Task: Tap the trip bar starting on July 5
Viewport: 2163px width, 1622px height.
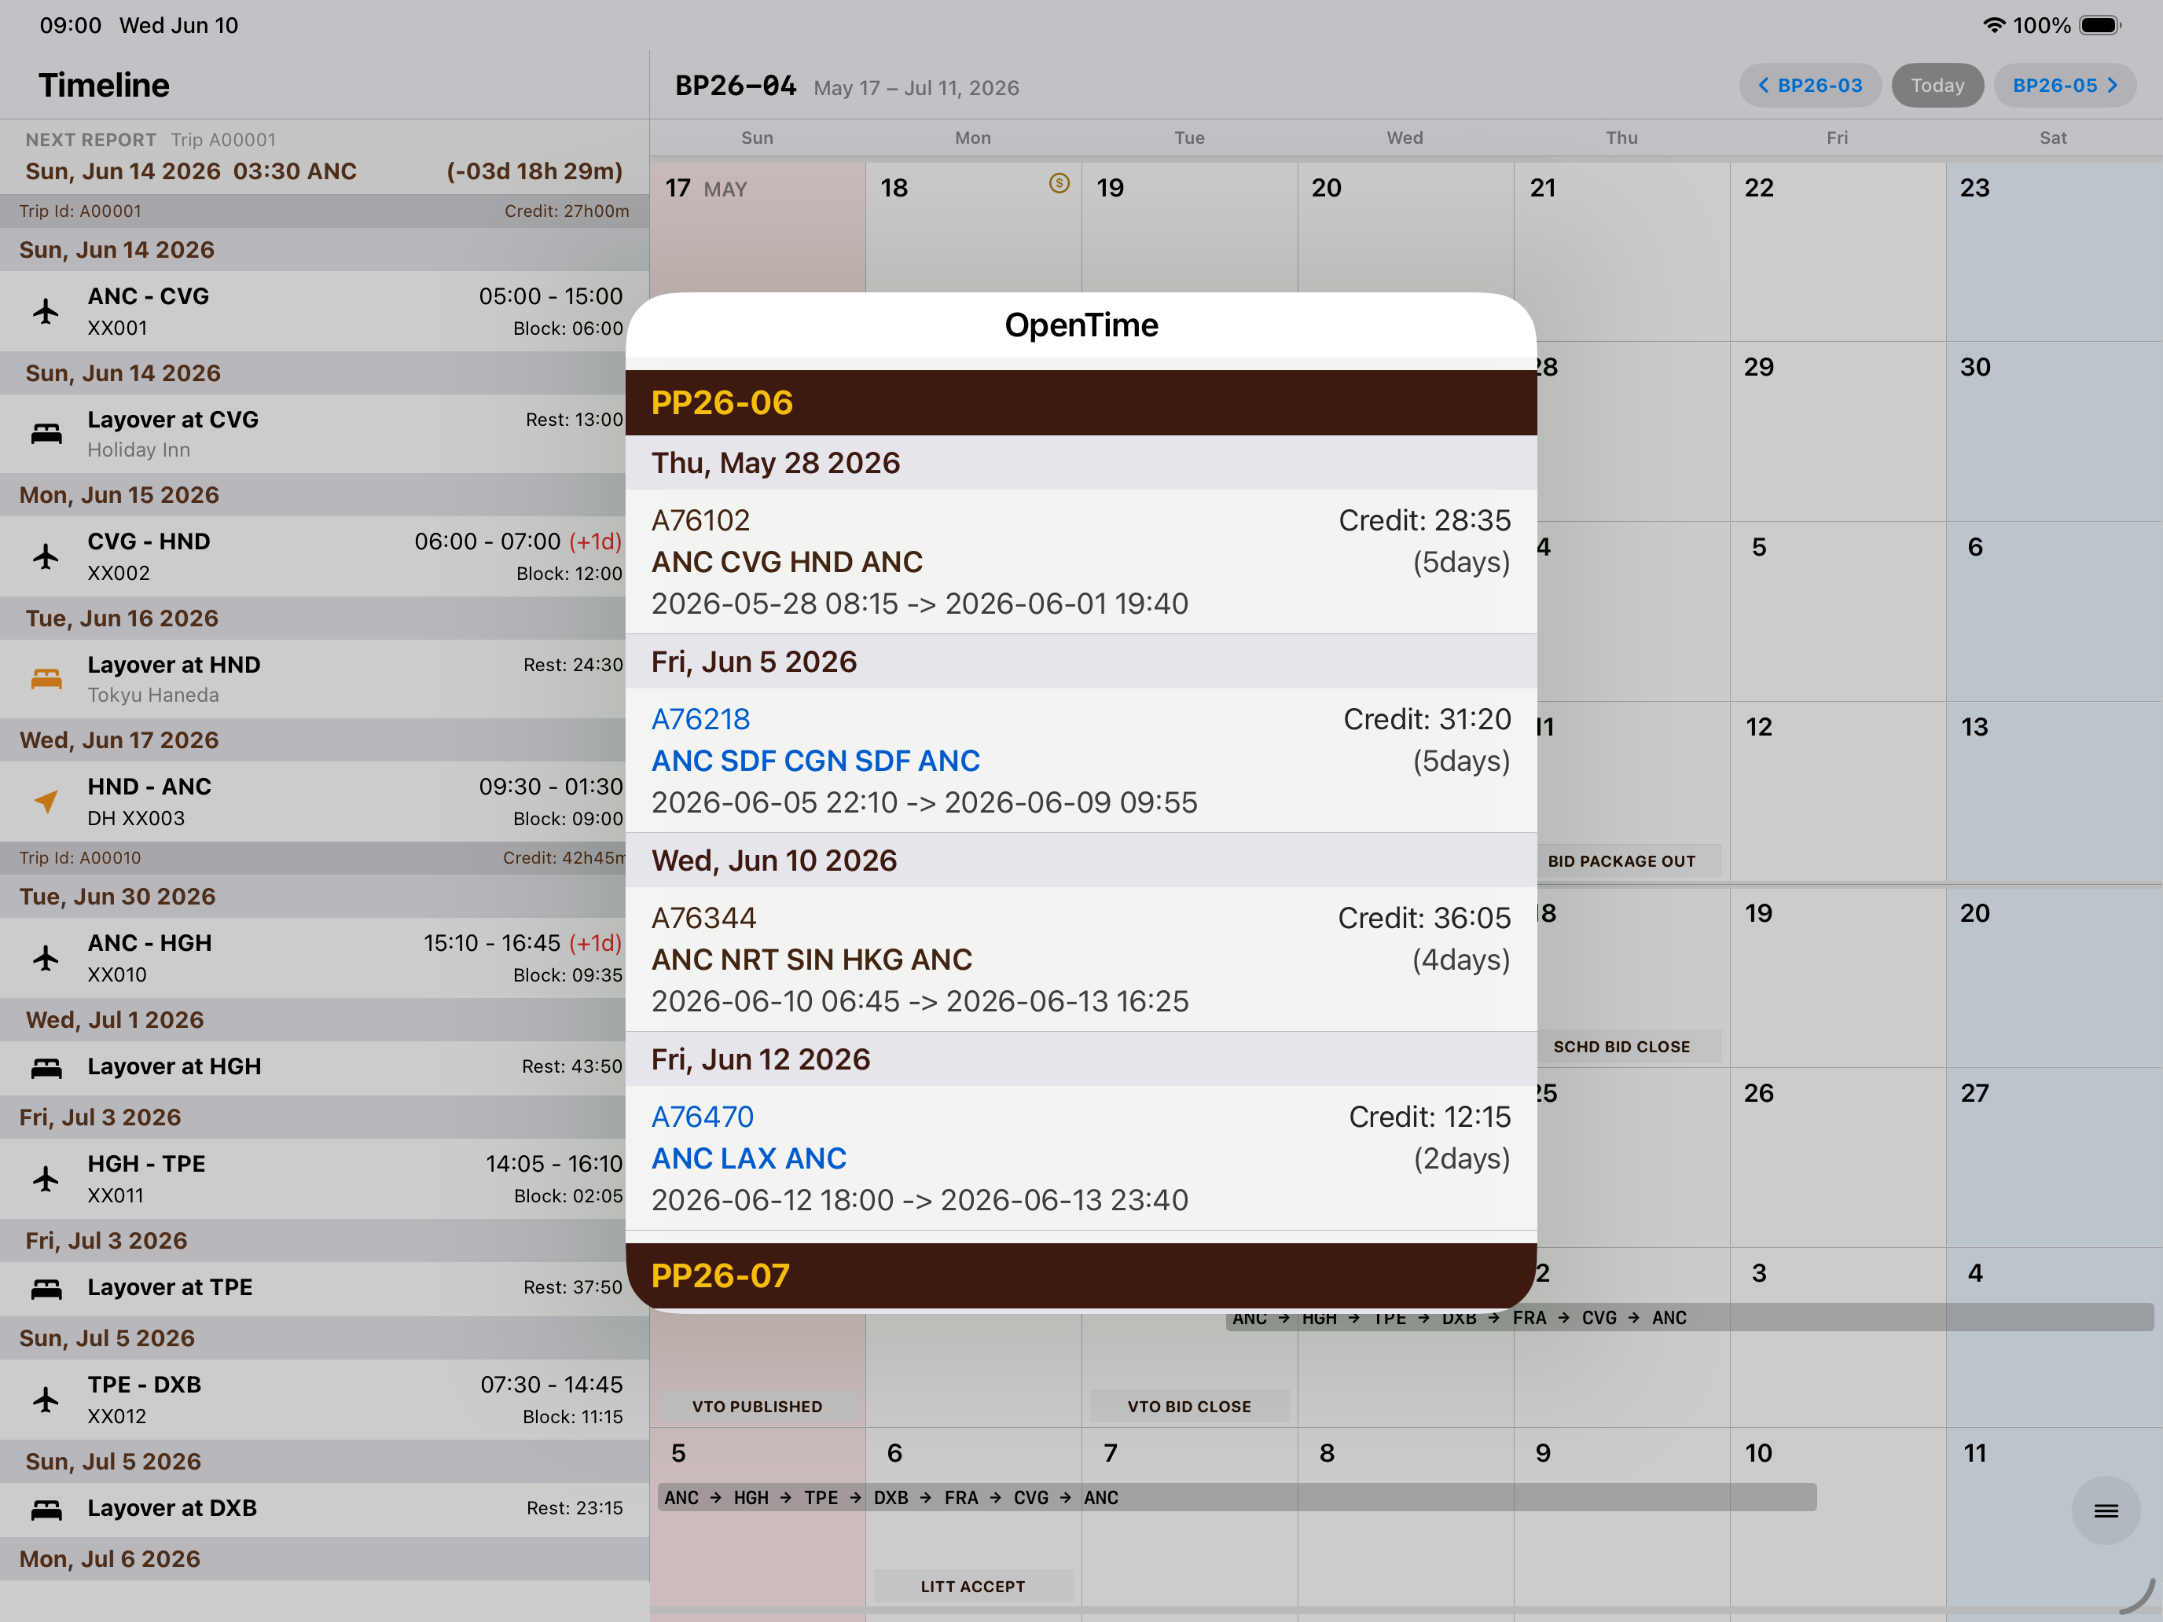Action: 1237,1498
